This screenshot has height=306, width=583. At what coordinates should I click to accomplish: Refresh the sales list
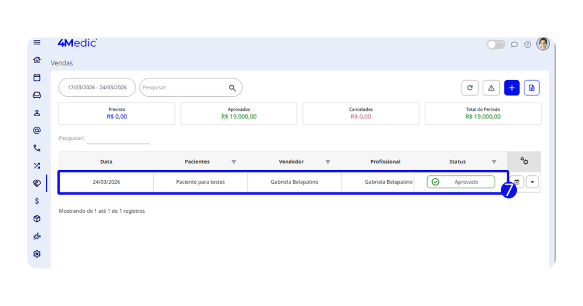tap(470, 88)
